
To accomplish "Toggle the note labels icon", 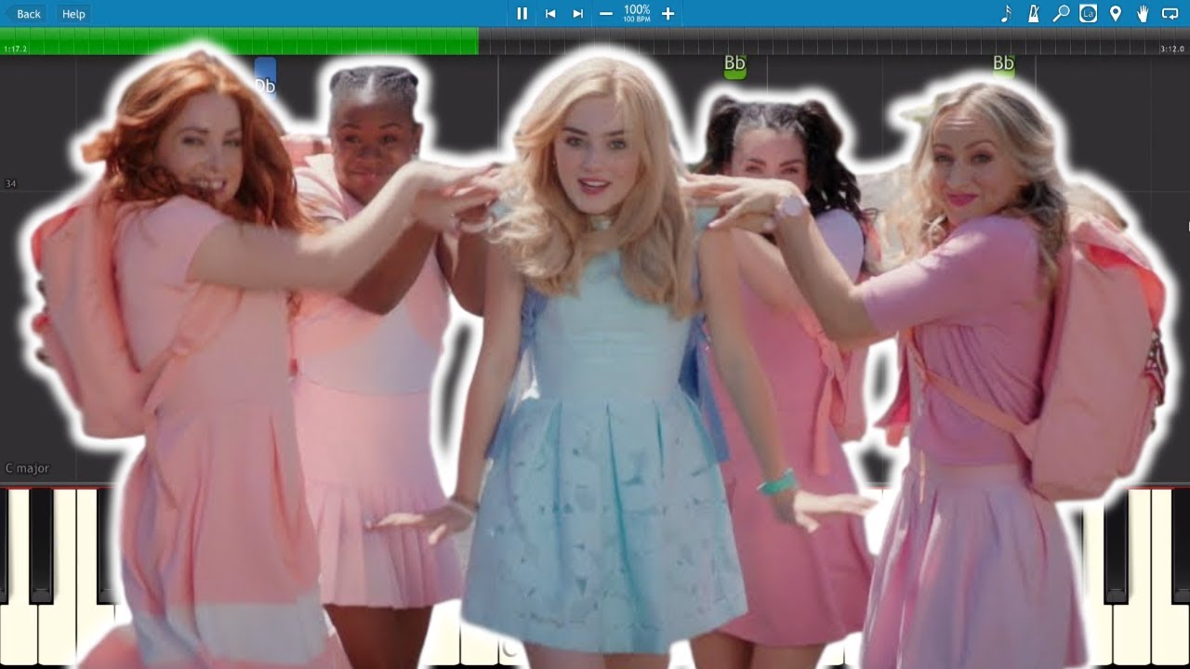I will (1088, 13).
